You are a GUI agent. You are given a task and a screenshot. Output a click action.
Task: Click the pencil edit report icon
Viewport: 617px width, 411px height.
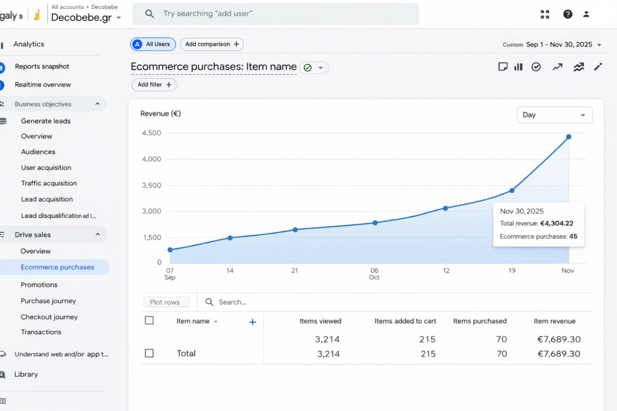coord(598,67)
